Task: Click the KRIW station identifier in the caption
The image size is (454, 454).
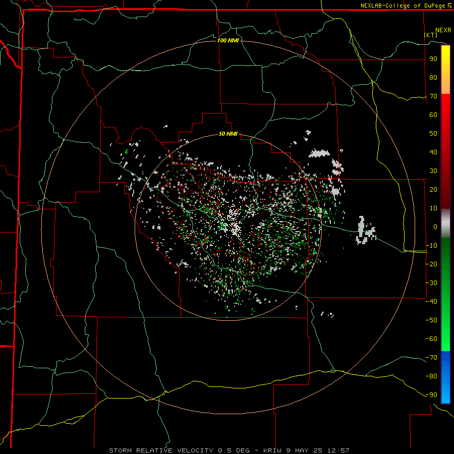Action: click(273, 450)
